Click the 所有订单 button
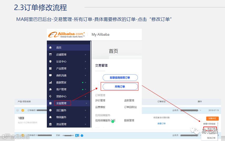 coord(120,87)
